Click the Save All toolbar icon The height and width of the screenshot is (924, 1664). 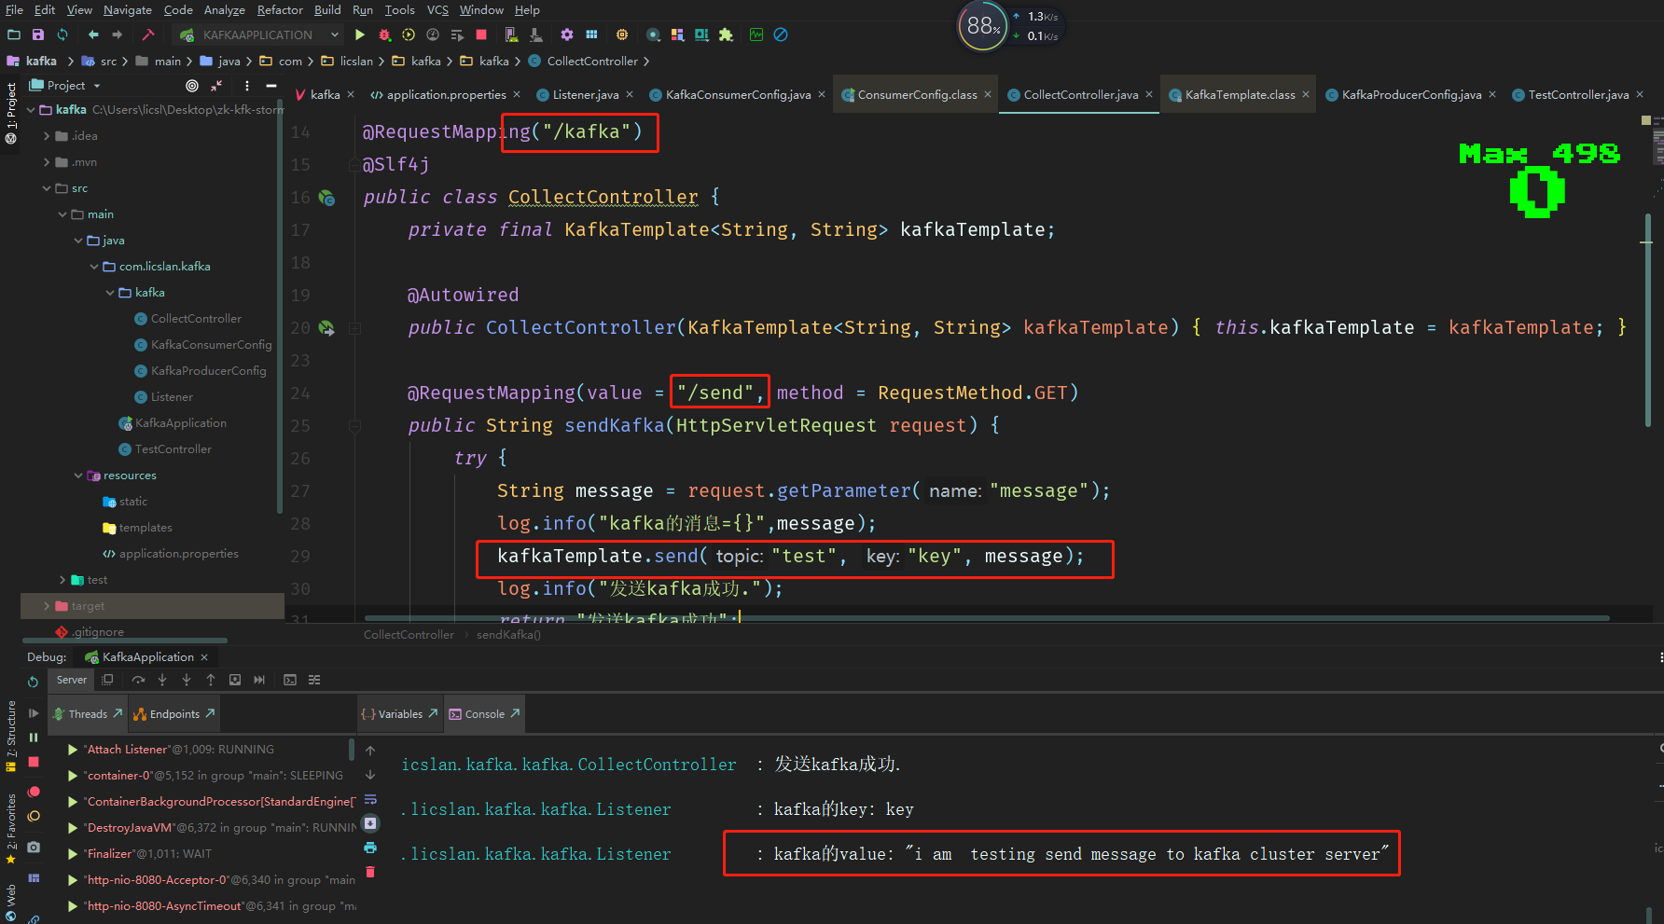(x=38, y=34)
